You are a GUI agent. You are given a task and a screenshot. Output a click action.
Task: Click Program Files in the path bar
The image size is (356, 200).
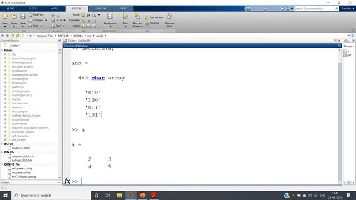pos(45,36)
